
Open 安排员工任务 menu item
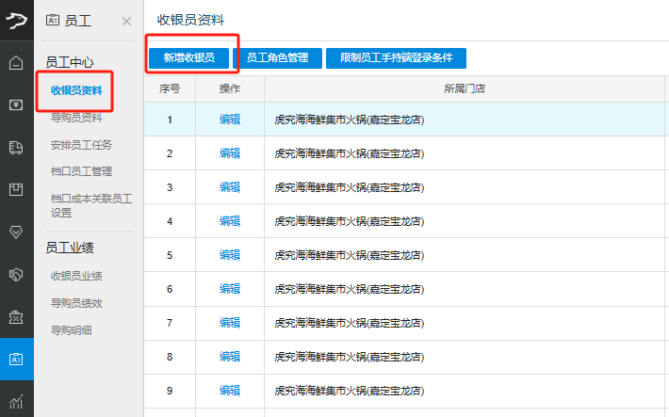[81, 145]
